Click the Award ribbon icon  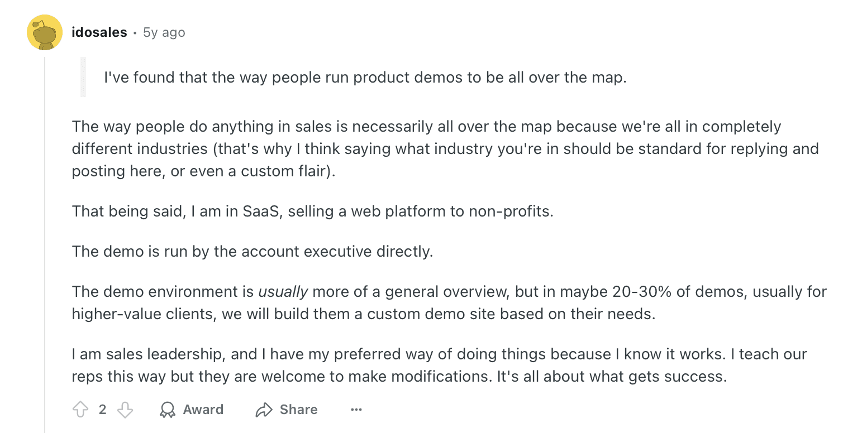click(167, 410)
